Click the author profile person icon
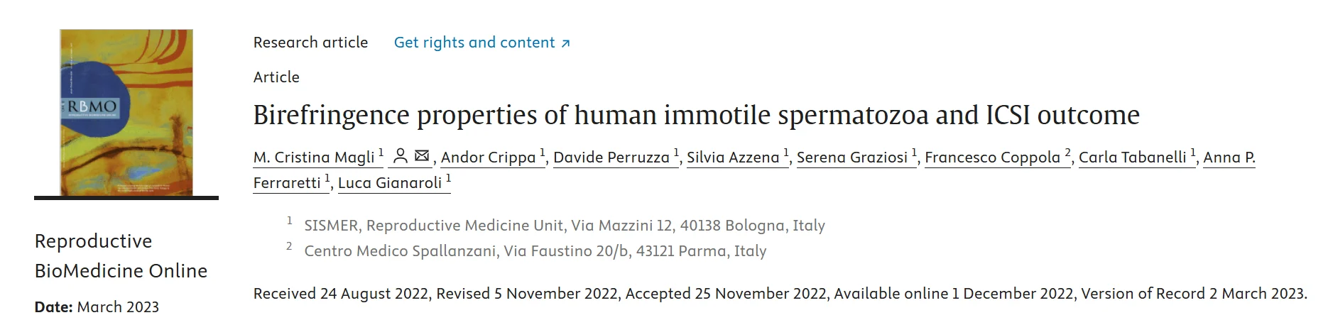This screenshot has width=1328, height=320. point(401,156)
